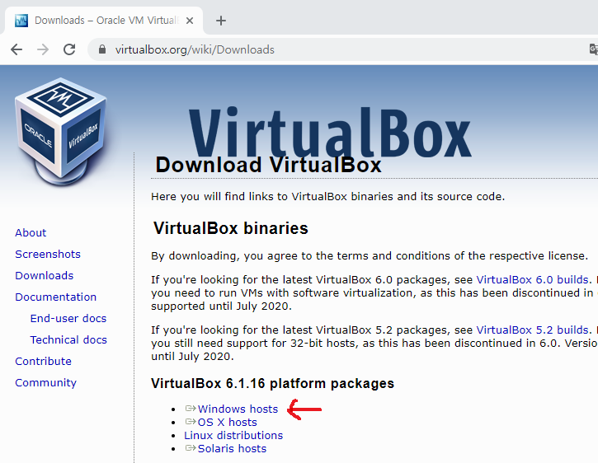Open the Technical docs link
Screen dimensions: 598x463
(x=68, y=339)
